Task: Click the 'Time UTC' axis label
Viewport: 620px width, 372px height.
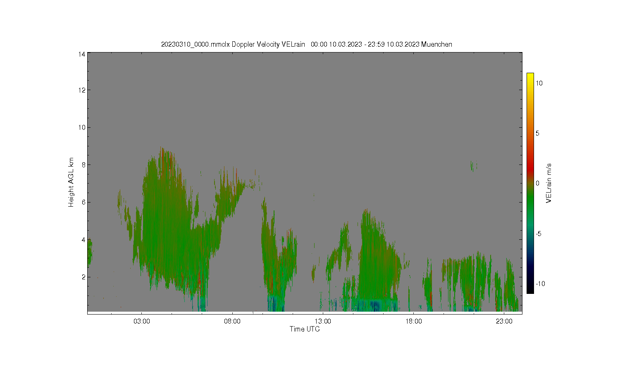Action: pyautogui.click(x=305, y=329)
